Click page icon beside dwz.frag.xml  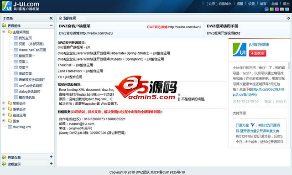[x=10, y=127]
